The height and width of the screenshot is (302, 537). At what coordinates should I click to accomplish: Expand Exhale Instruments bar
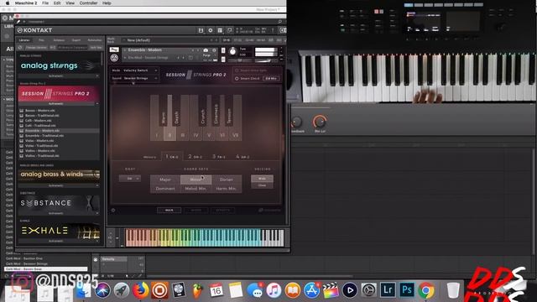(58, 241)
